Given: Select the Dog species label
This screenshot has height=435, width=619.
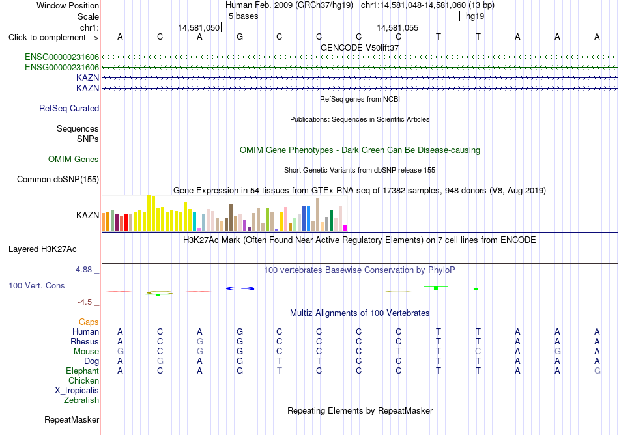Looking at the screenshot, I should [92, 361].
